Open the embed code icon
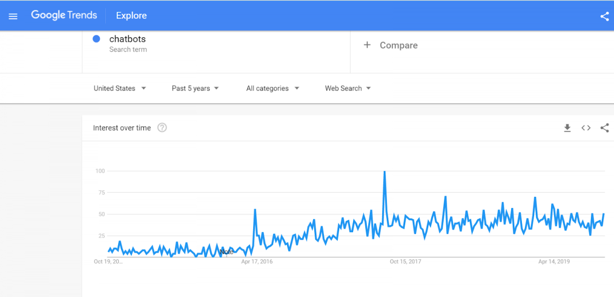The height and width of the screenshot is (297, 614). tap(586, 128)
